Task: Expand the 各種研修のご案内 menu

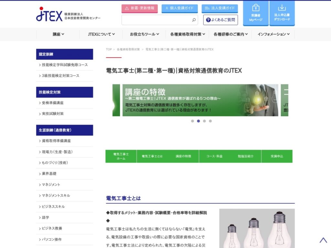Action: 230,34
